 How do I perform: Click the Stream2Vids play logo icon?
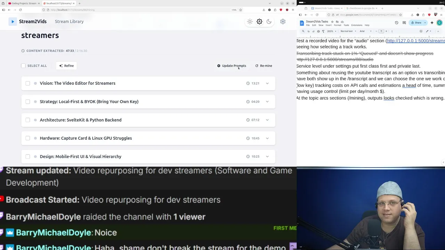point(13,22)
